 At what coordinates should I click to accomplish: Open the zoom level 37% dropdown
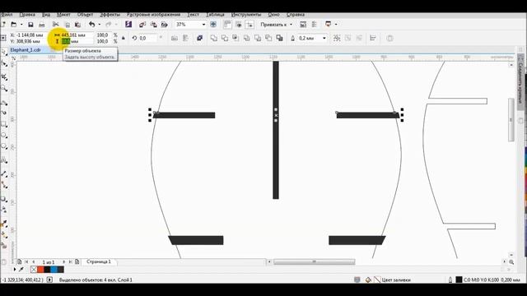pos(203,25)
